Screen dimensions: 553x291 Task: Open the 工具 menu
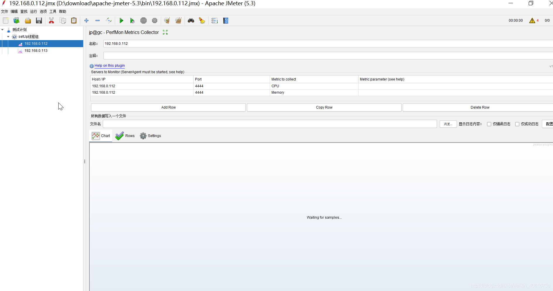53,11
